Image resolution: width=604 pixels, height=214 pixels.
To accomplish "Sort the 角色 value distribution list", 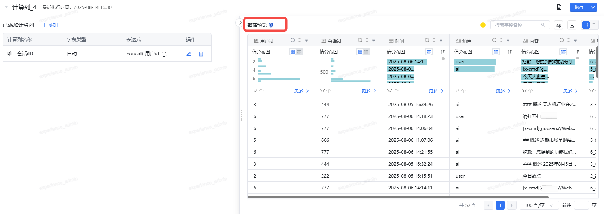I will [x=510, y=52].
